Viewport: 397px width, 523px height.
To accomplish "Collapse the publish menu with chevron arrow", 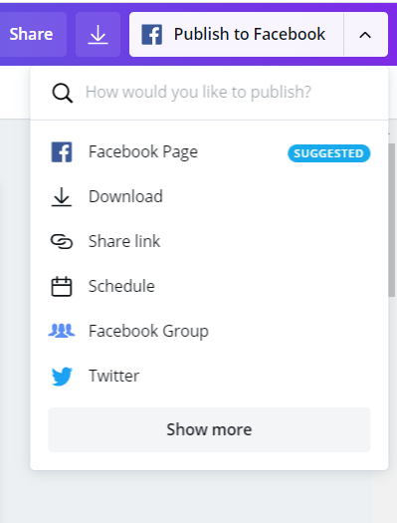I will click(x=365, y=34).
